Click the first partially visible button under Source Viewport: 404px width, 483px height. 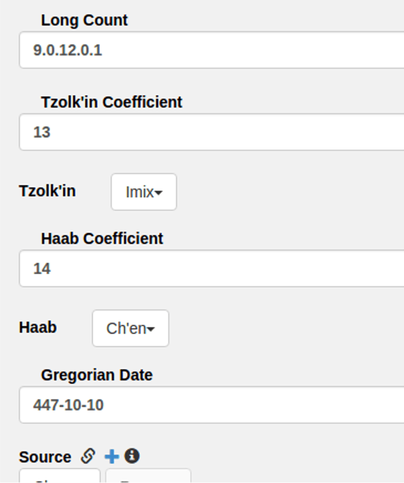(x=60, y=476)
